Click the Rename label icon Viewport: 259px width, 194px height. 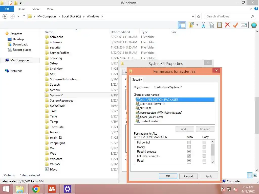tap(244, 25)
